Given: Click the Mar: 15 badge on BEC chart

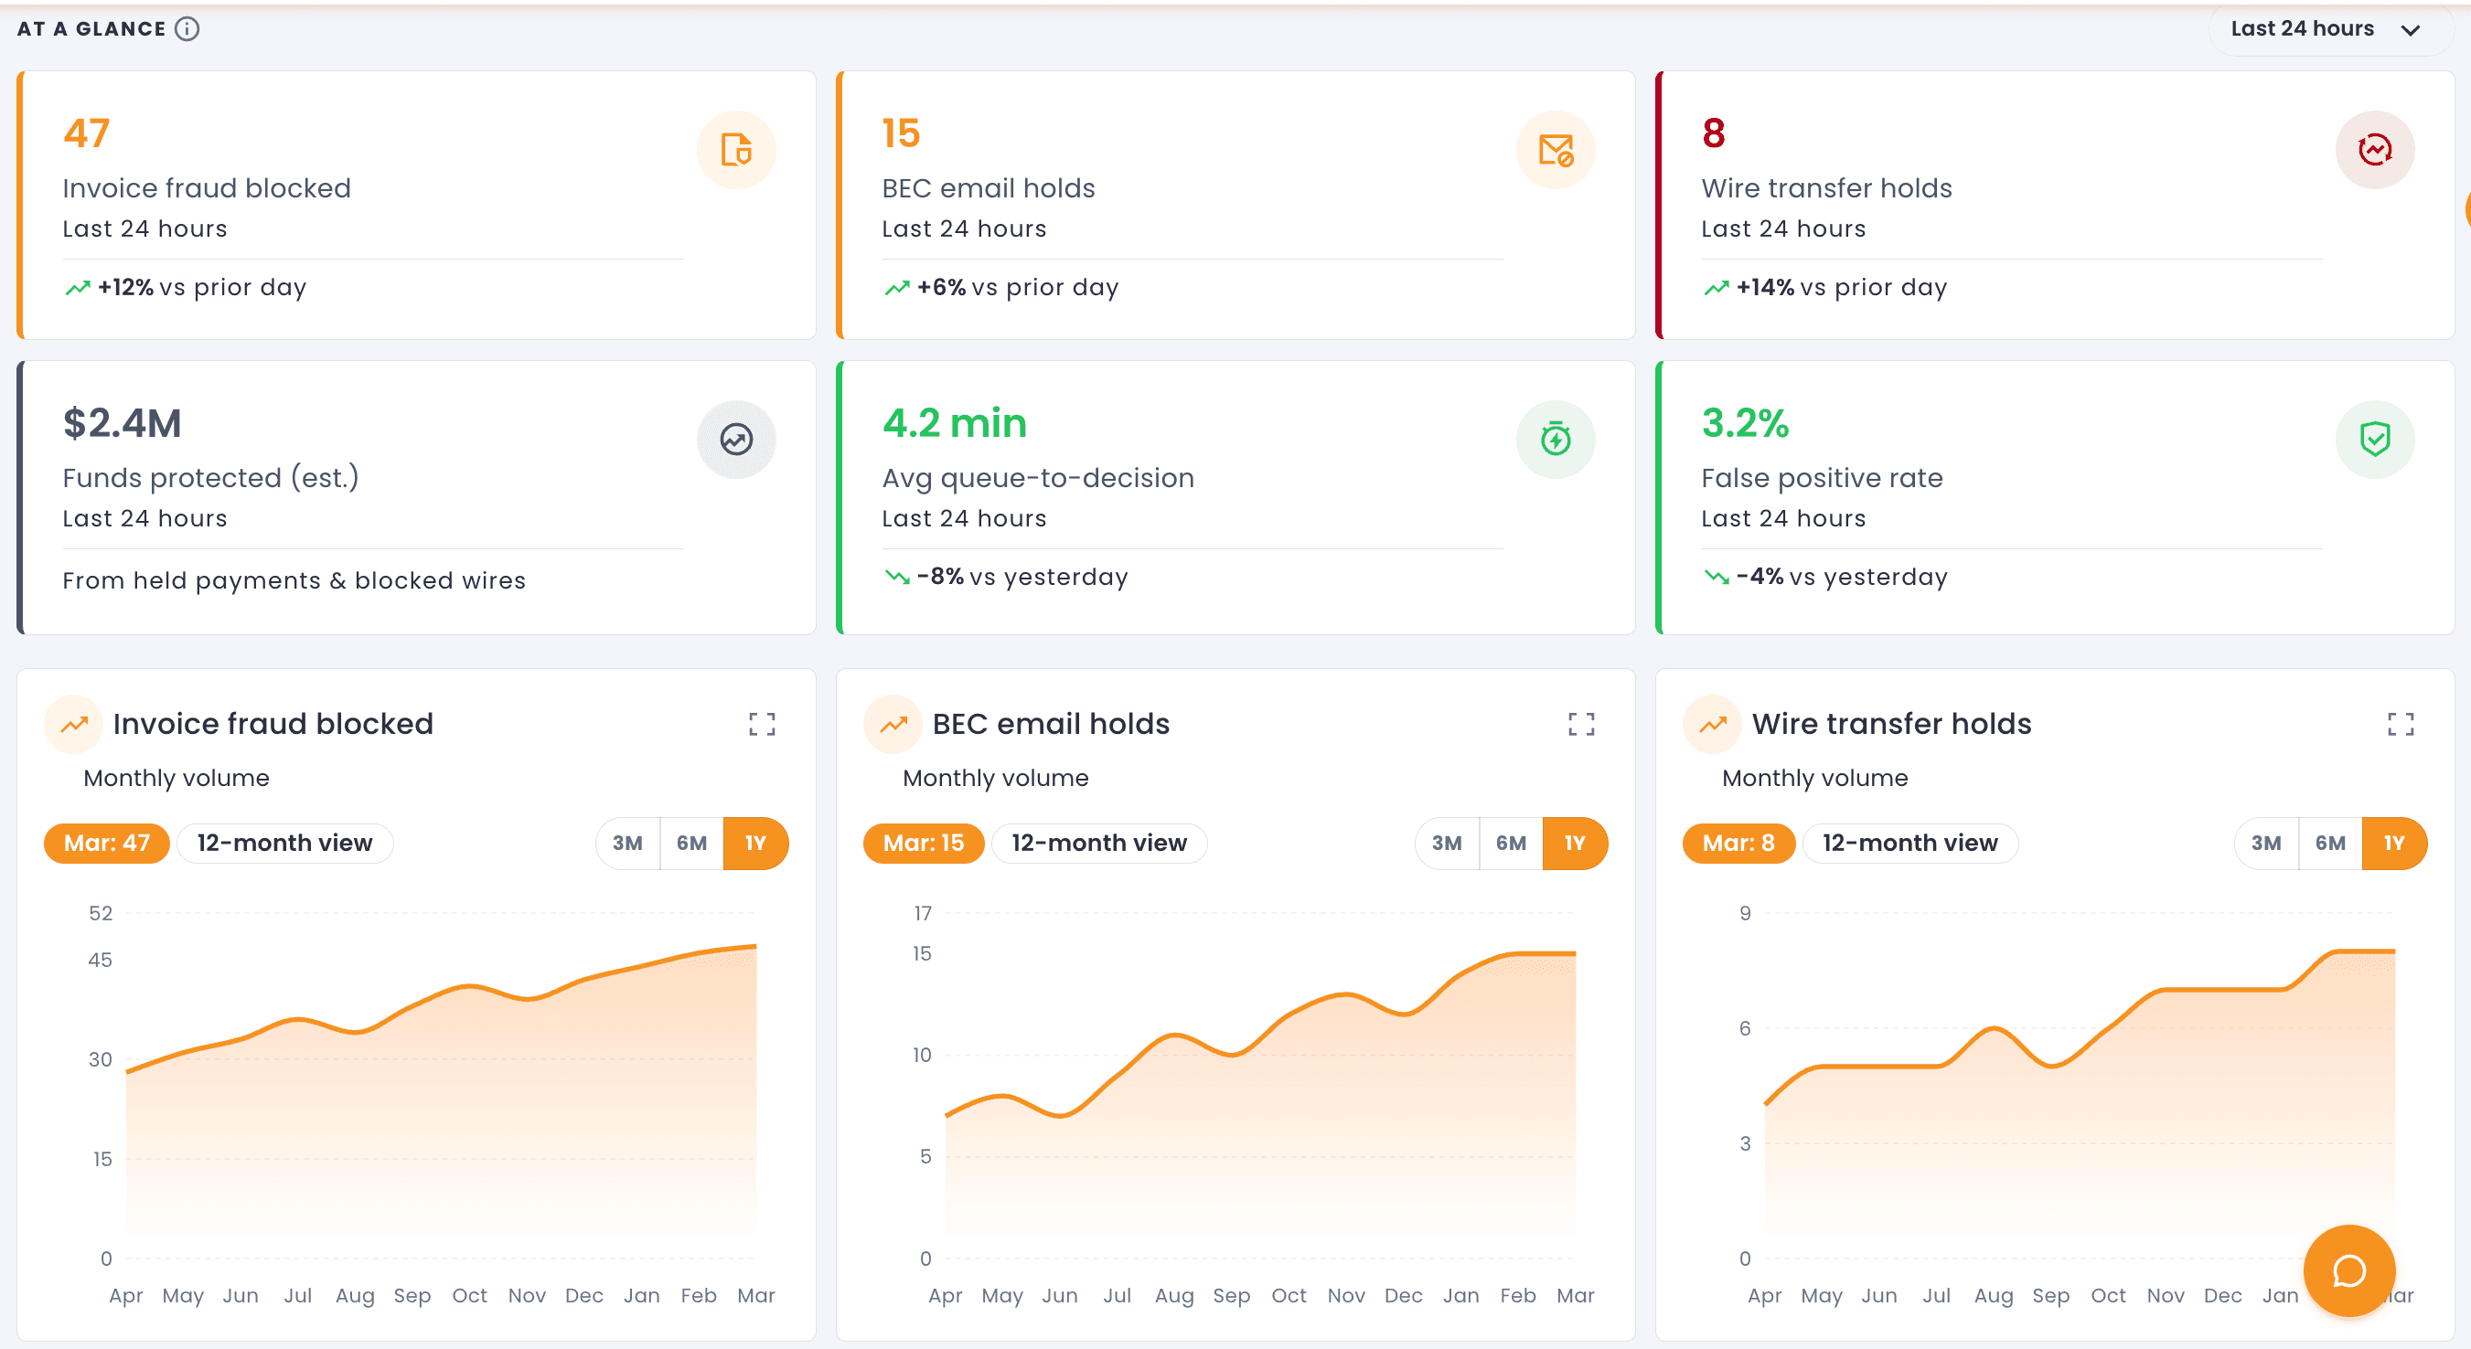Looking at the screenshot, I should (x=924, y=843).
